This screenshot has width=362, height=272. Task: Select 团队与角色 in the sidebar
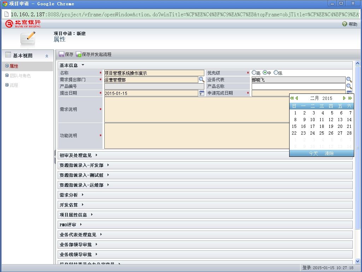click(20, 75)
